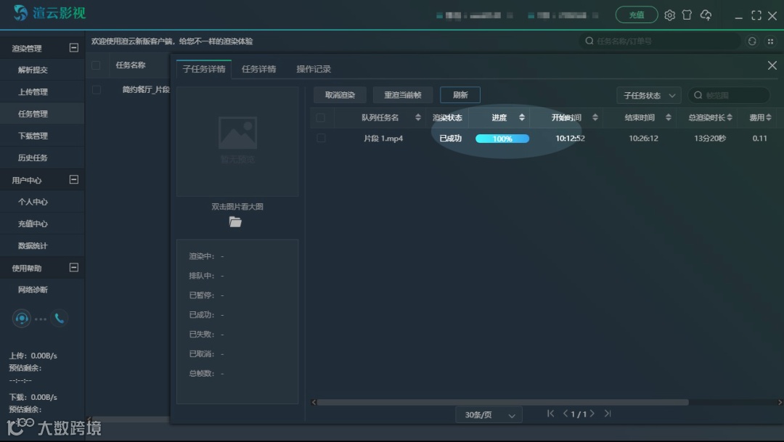
Task: Sort by 结束时间 column arrows
Action: (x=669, y=118)
